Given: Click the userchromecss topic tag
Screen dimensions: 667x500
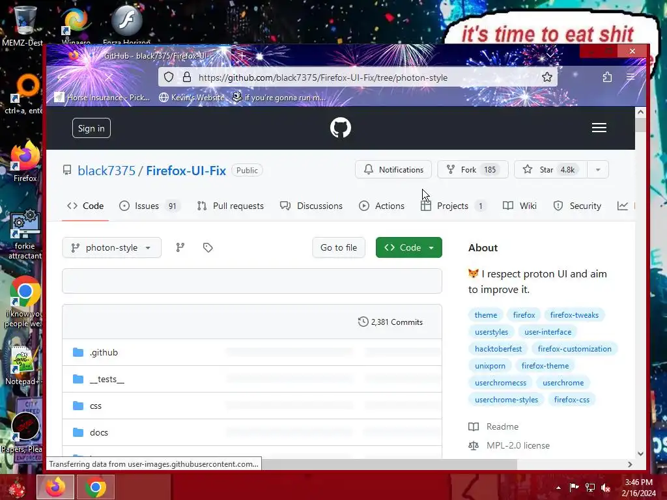Looking at the screenshot, I should [x=501, y=383].
